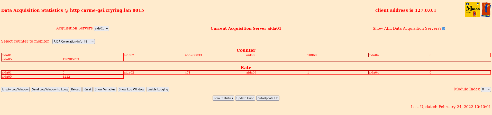
Task: Open the AIDA Correlation-info #8 counter dropdown
Action: click(x=74, y=41)
